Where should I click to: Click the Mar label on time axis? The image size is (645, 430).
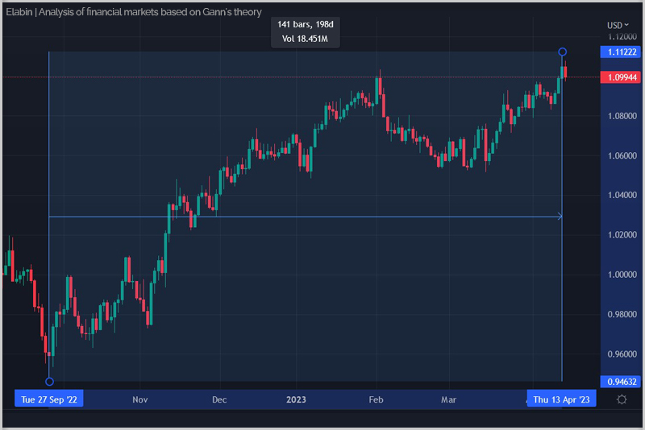pos(448,399)
